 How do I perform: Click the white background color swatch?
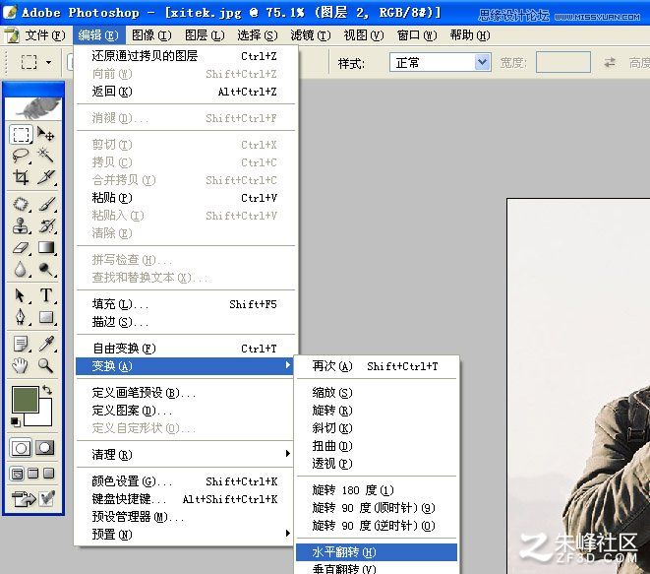[x=43, y=416]
